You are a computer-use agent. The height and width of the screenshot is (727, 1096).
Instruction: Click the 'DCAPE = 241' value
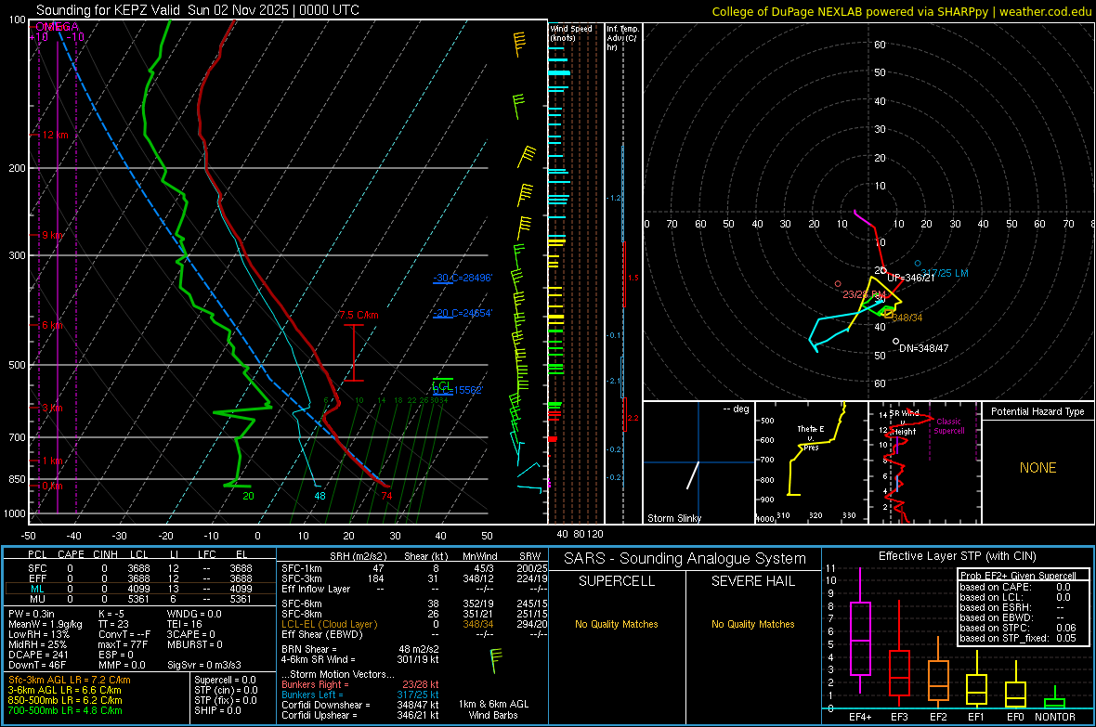point(38,655)
